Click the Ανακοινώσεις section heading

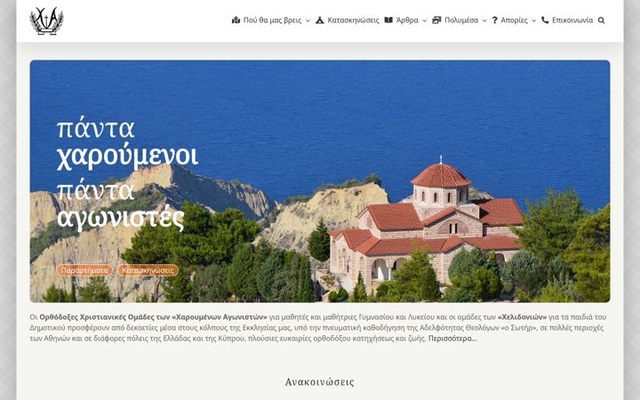tap(320, 382)
